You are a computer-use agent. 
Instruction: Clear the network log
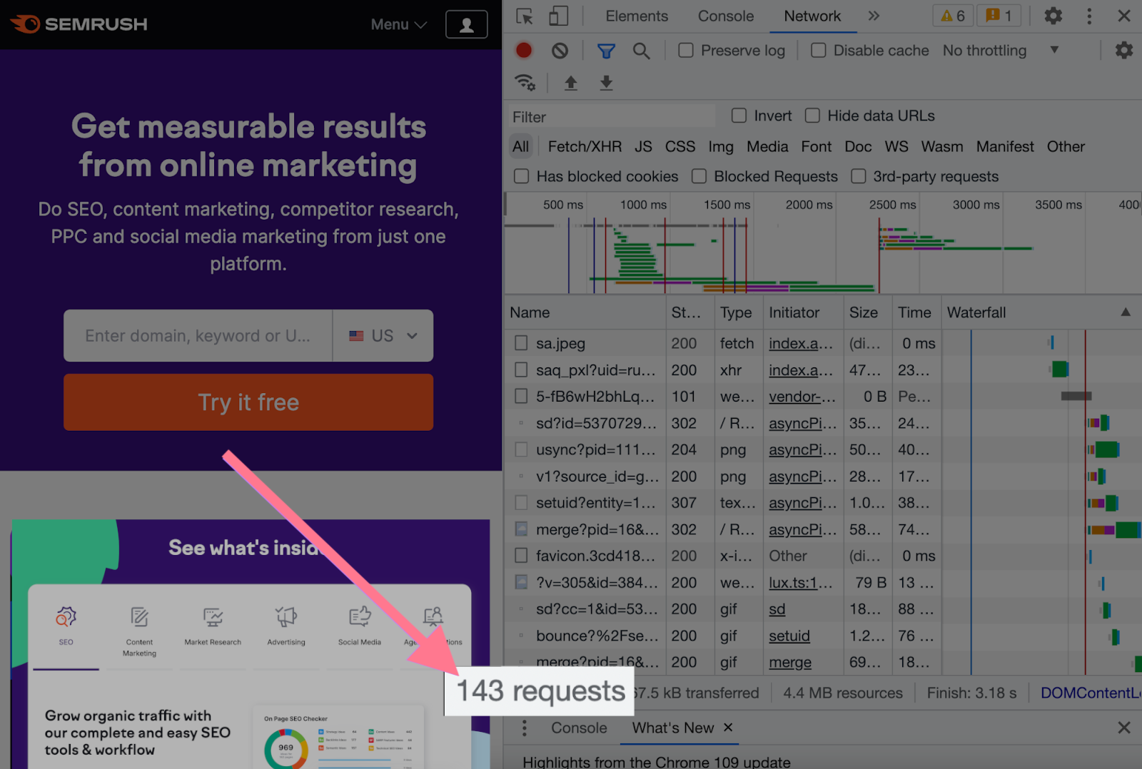pyautogui.click(x=560, y=51)
